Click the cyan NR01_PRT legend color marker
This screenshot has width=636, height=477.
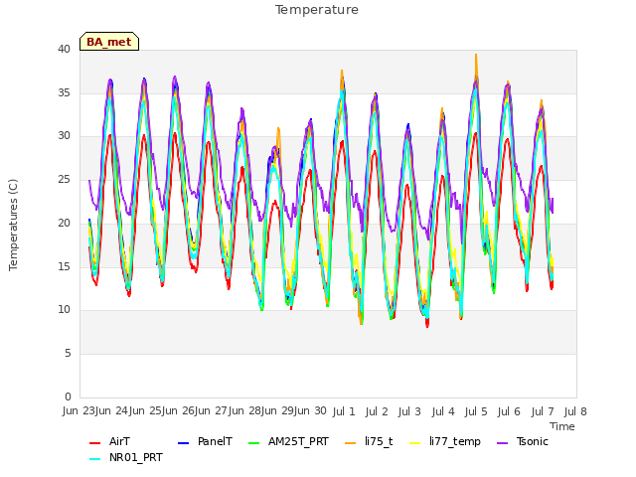pos(95,459)
